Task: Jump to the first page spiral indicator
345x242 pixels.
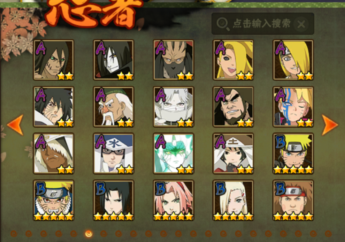Action: point(14,233)
